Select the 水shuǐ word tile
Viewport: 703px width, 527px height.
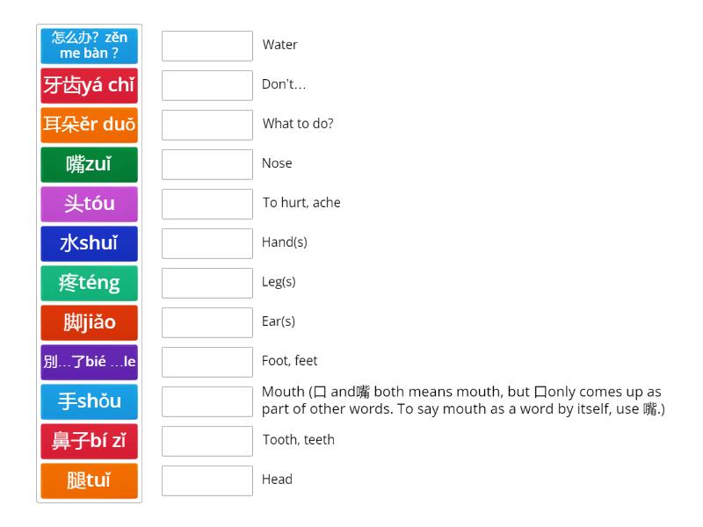point(88,243)
